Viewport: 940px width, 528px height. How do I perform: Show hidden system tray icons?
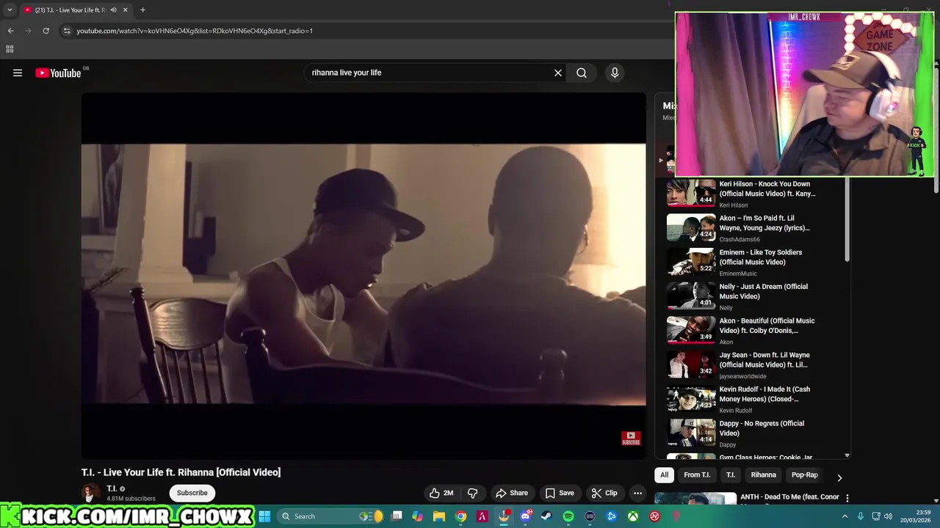tap(845, 516)
